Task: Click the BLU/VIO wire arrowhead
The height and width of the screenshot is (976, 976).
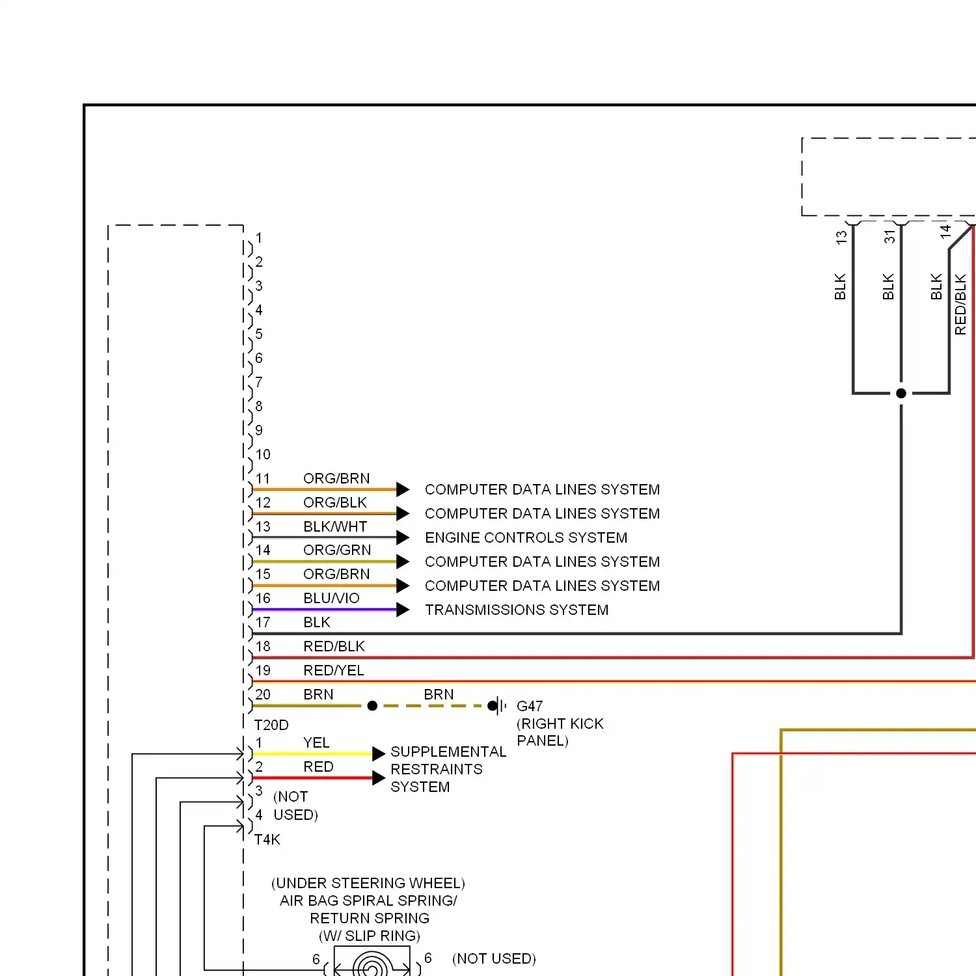Action: coord(403,610)
